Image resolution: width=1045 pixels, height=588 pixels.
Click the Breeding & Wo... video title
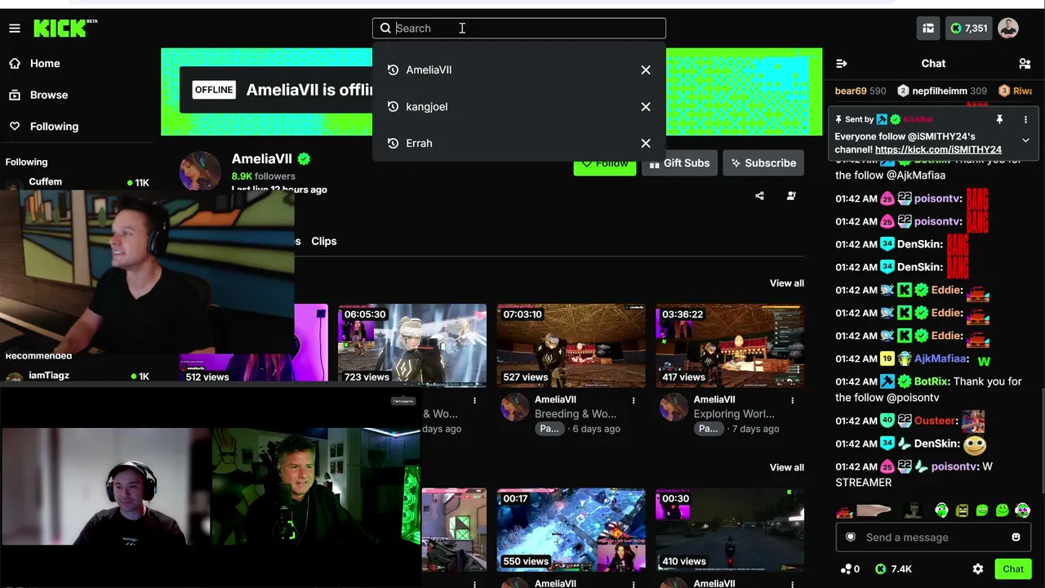[576, 414]
